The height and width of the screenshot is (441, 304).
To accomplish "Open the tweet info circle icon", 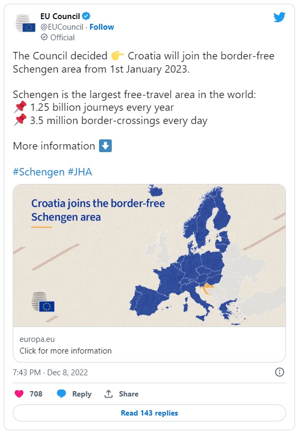I will [x=279, y=372].
